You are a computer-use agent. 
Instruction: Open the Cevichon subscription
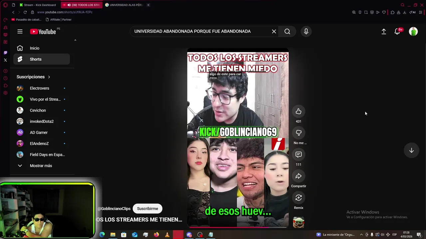[x=42, y=110]
